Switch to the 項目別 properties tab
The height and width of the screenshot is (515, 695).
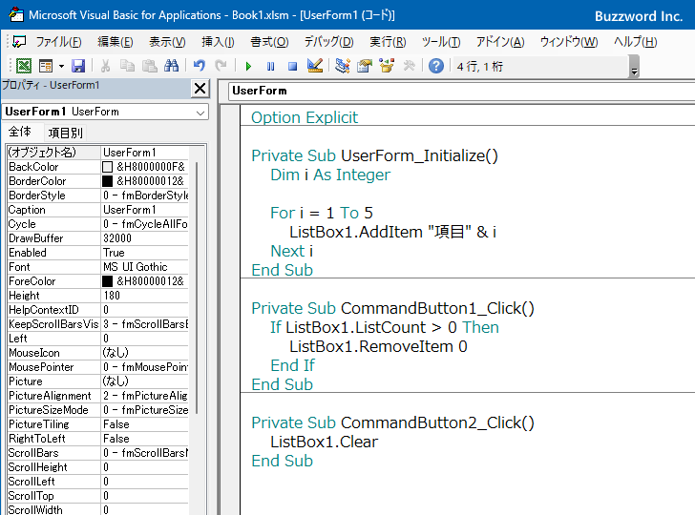(66, 133)
